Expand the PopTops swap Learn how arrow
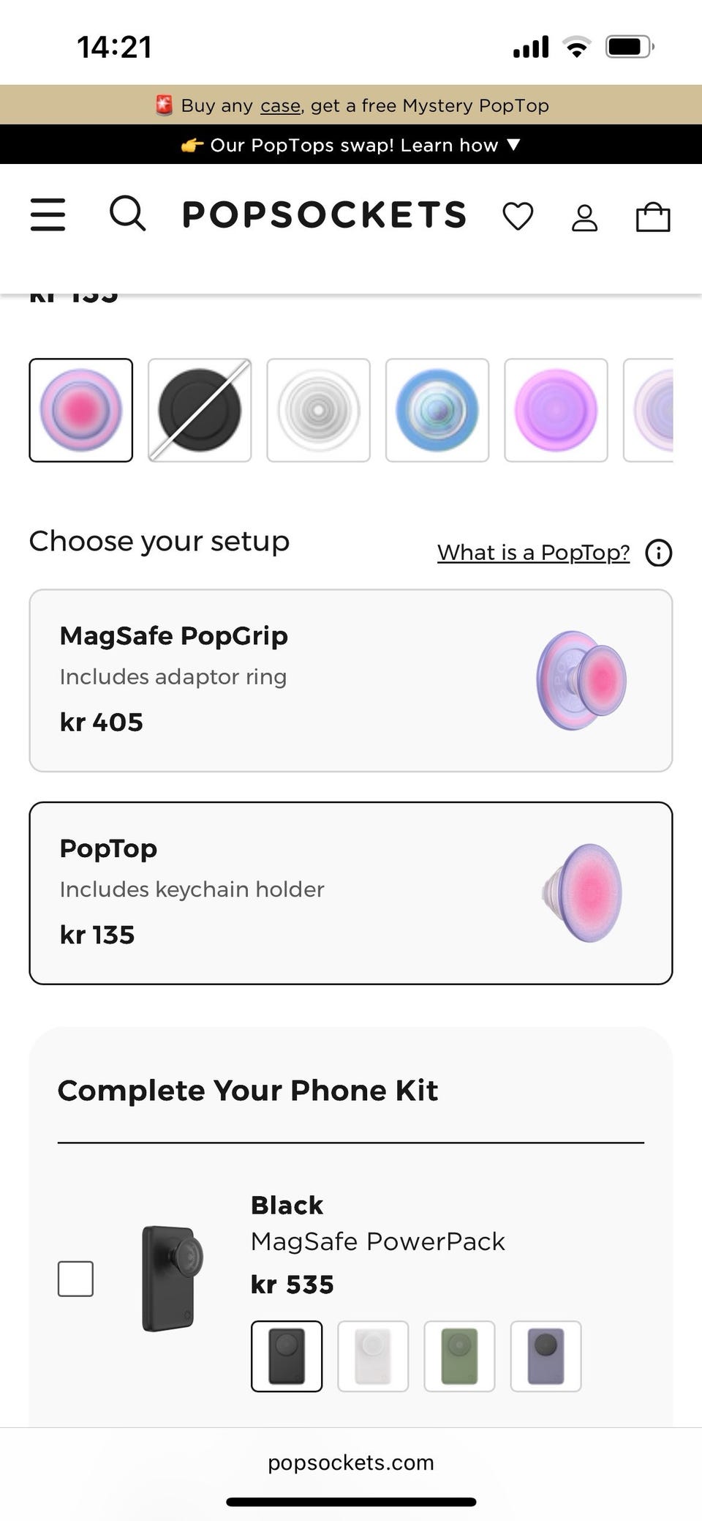702x1521 pixels. click(513, 145)
